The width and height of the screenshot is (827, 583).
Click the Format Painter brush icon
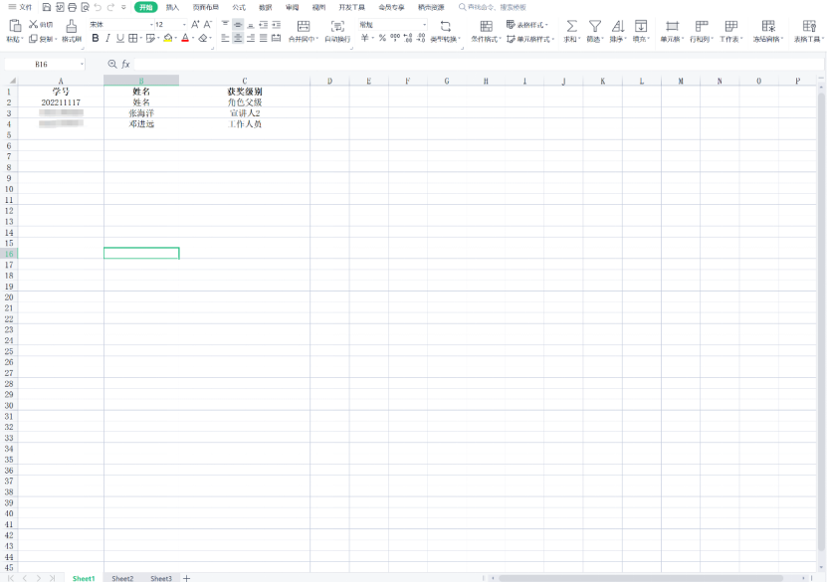[x=71, y=26]
